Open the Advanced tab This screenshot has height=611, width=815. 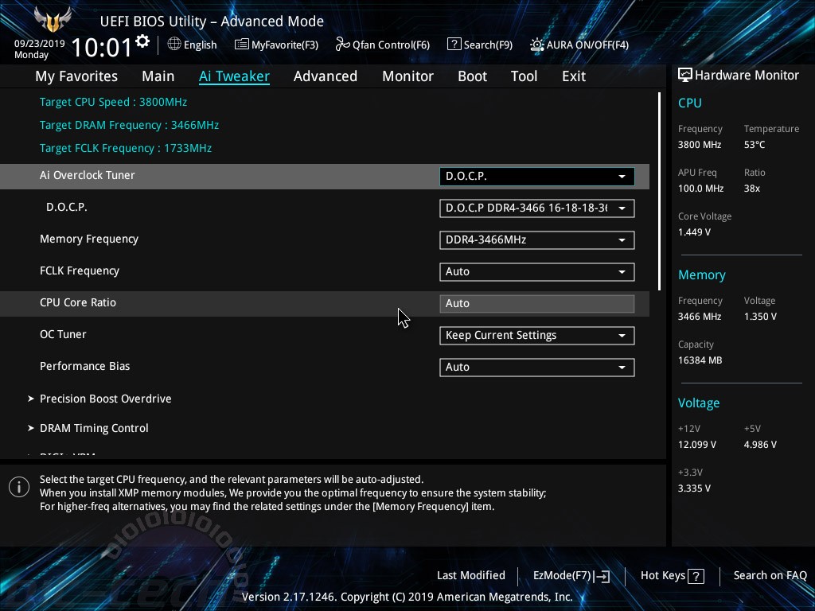click(x=326, y=76)
